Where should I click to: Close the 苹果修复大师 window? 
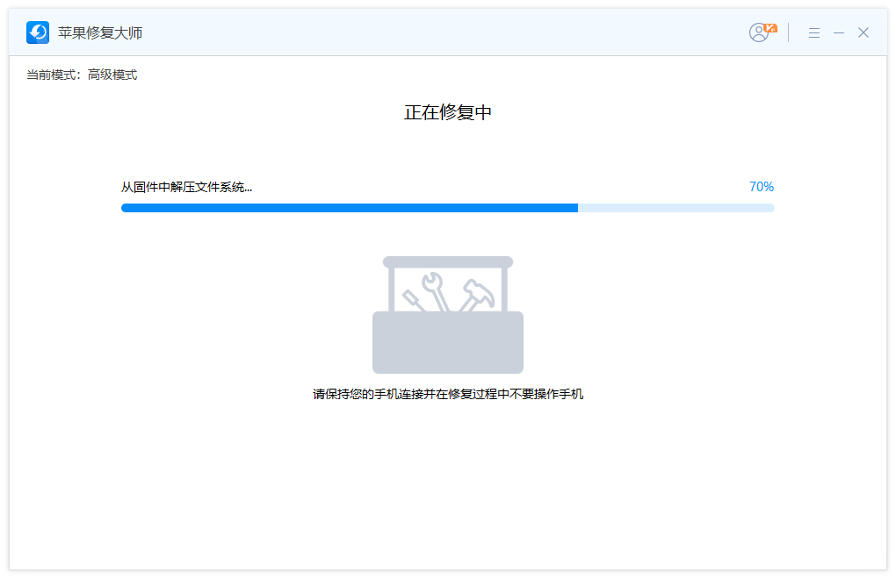tap(863, 32)
